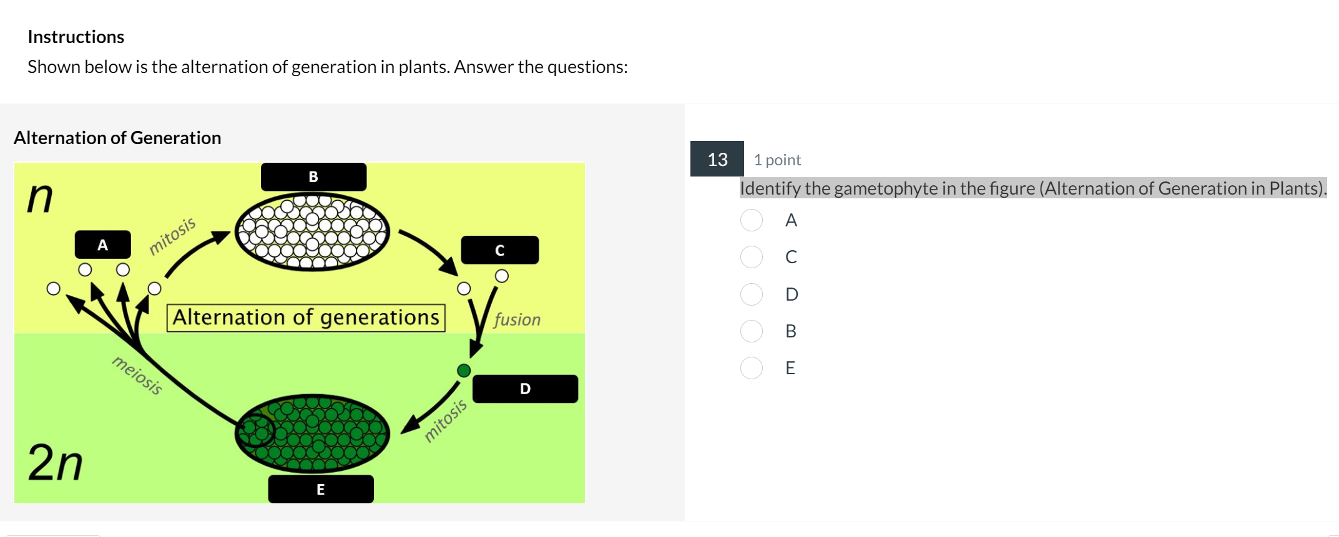Click the Instructions heading

(x=76, y=36)
